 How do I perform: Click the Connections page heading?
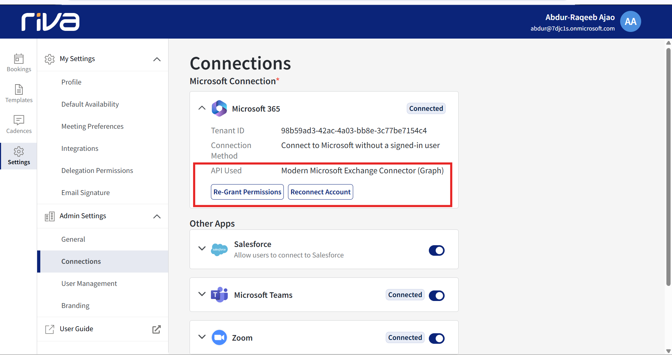(240, 63)
